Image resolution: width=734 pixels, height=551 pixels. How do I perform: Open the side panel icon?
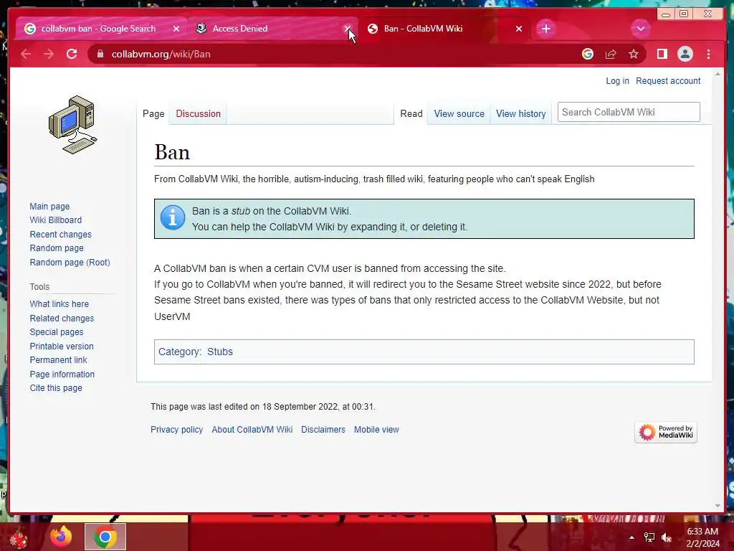tap(662, 54)
